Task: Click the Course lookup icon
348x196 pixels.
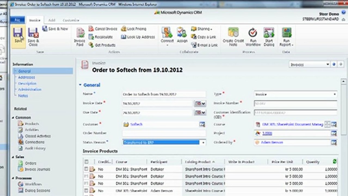Action: [334, 124]
